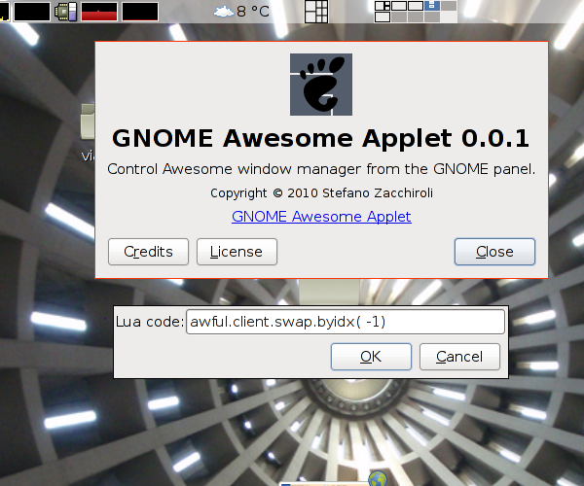584x486 pixels.
Task: Click inside the Lua code text field
Action: pos(345,322)
